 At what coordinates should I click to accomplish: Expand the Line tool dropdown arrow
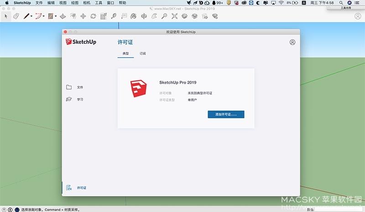point(31,16)
